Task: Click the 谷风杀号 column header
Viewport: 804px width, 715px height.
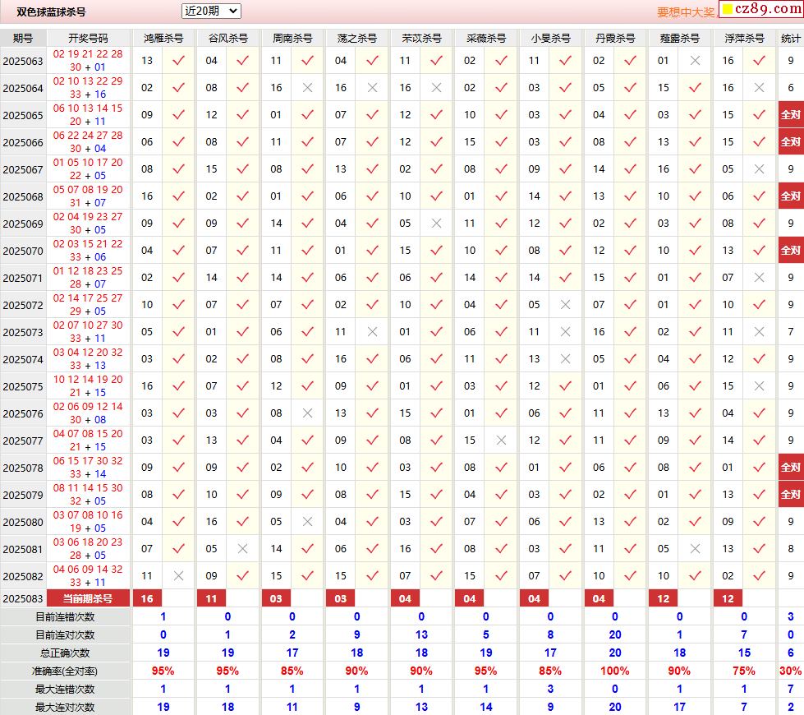Action: pos(228,39)
